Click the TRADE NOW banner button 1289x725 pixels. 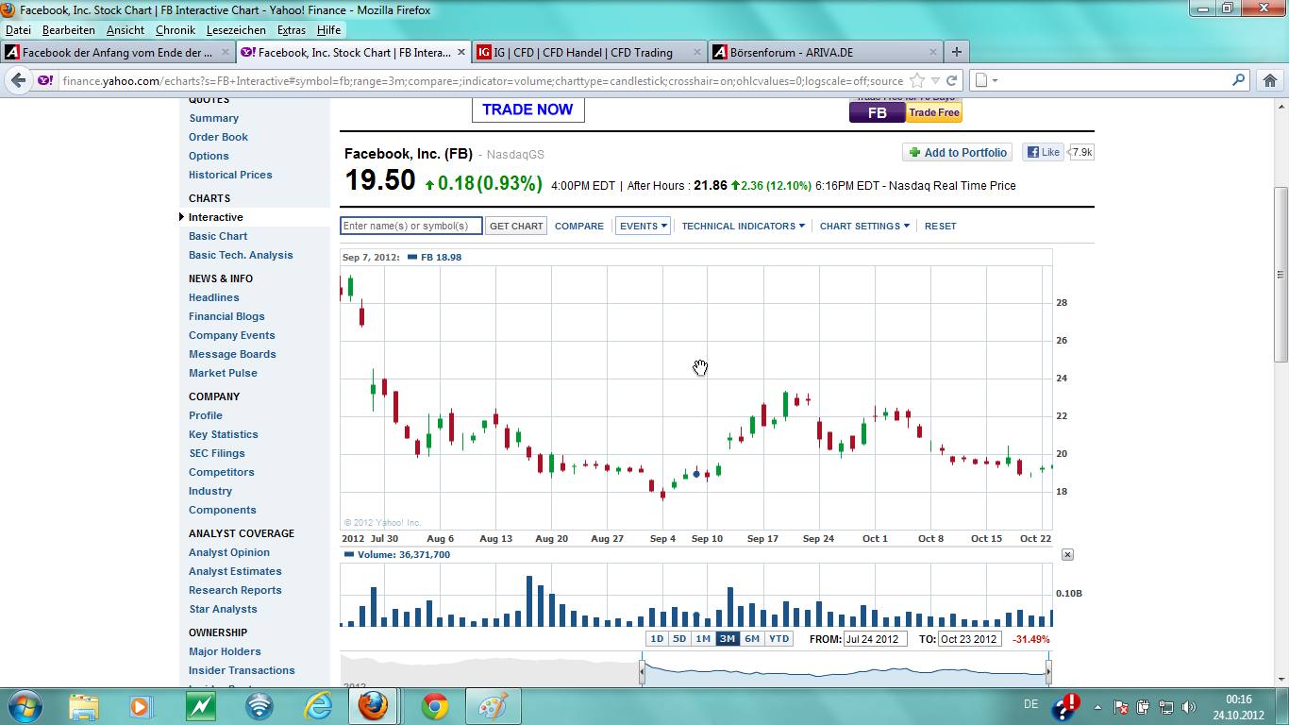pos(528,110)
